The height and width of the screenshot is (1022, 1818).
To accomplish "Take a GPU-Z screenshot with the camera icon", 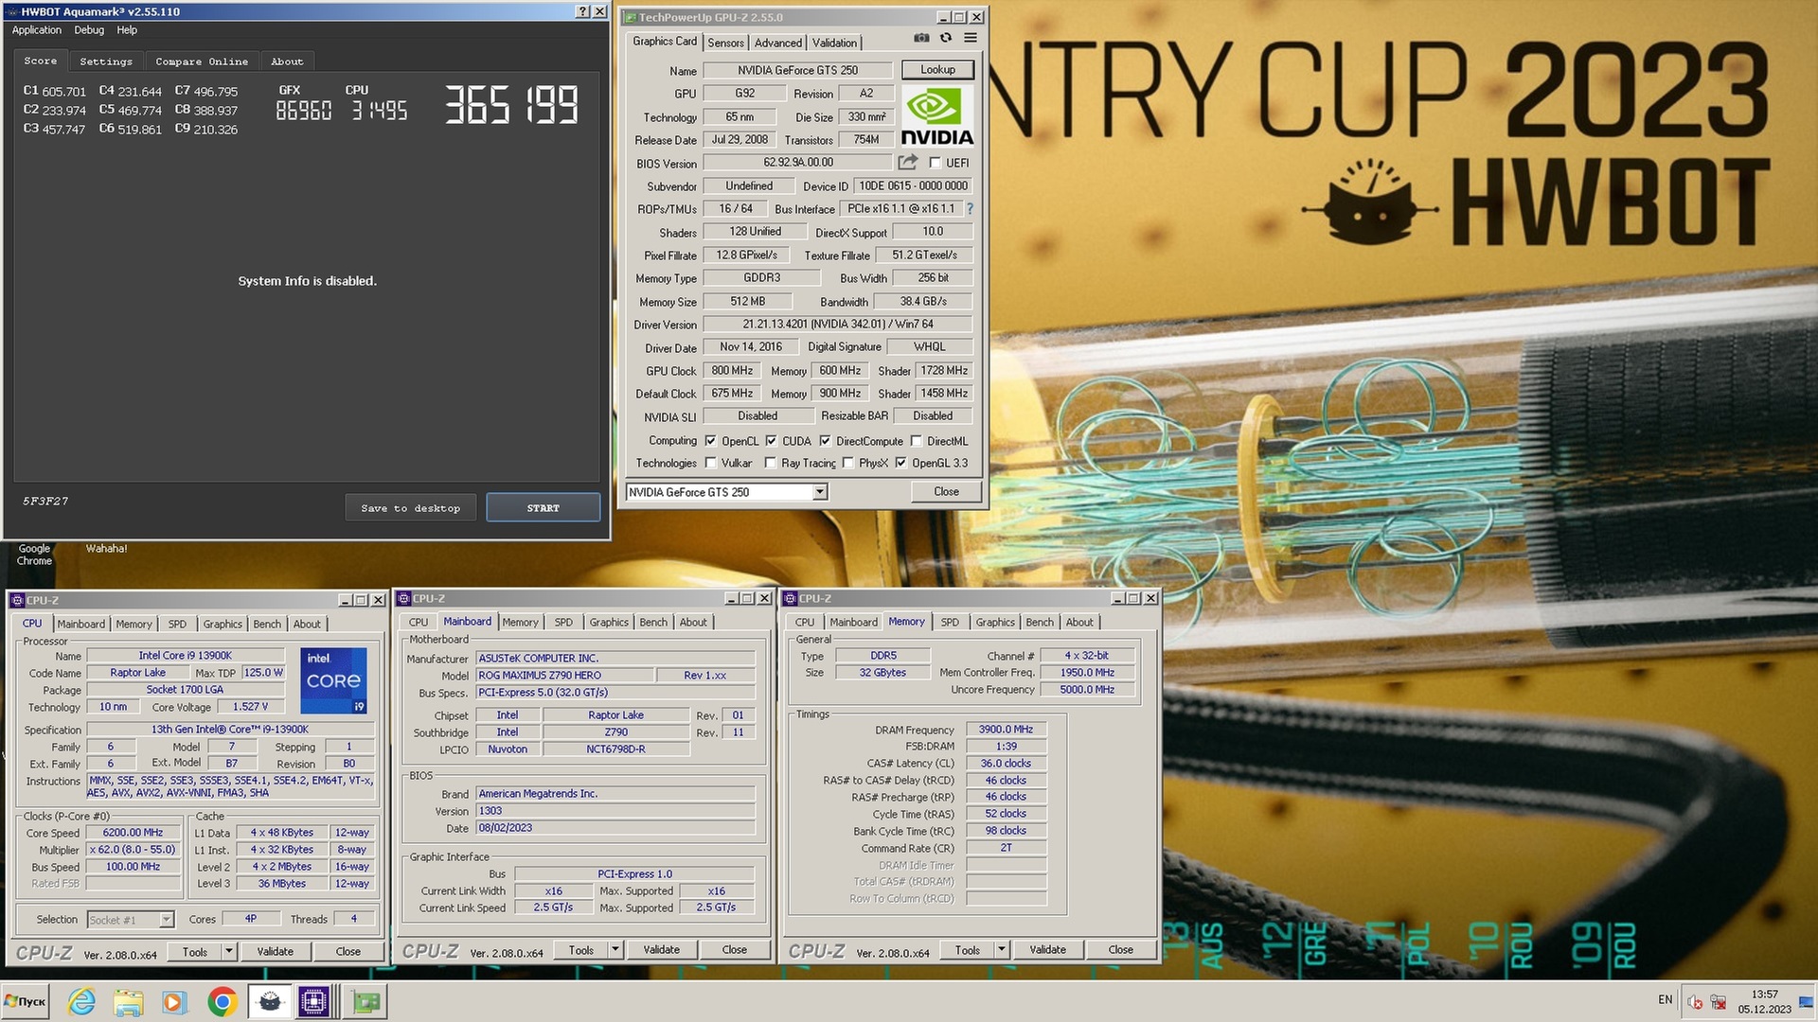I will [x=921, y=39].
